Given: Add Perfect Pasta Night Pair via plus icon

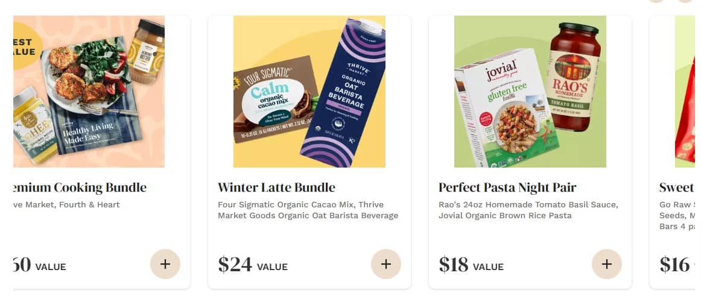Looking at the screenshot, I should [x=607, y=264].
